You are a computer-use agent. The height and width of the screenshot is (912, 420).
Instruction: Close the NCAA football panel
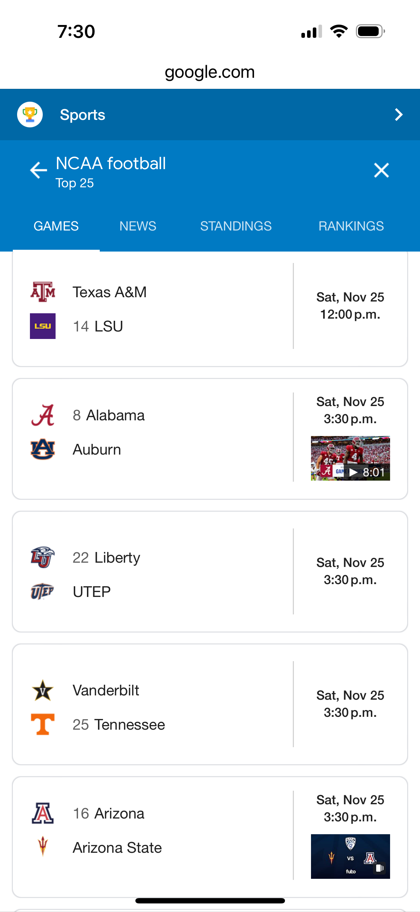pyautogui.click(x=381, y=170)
